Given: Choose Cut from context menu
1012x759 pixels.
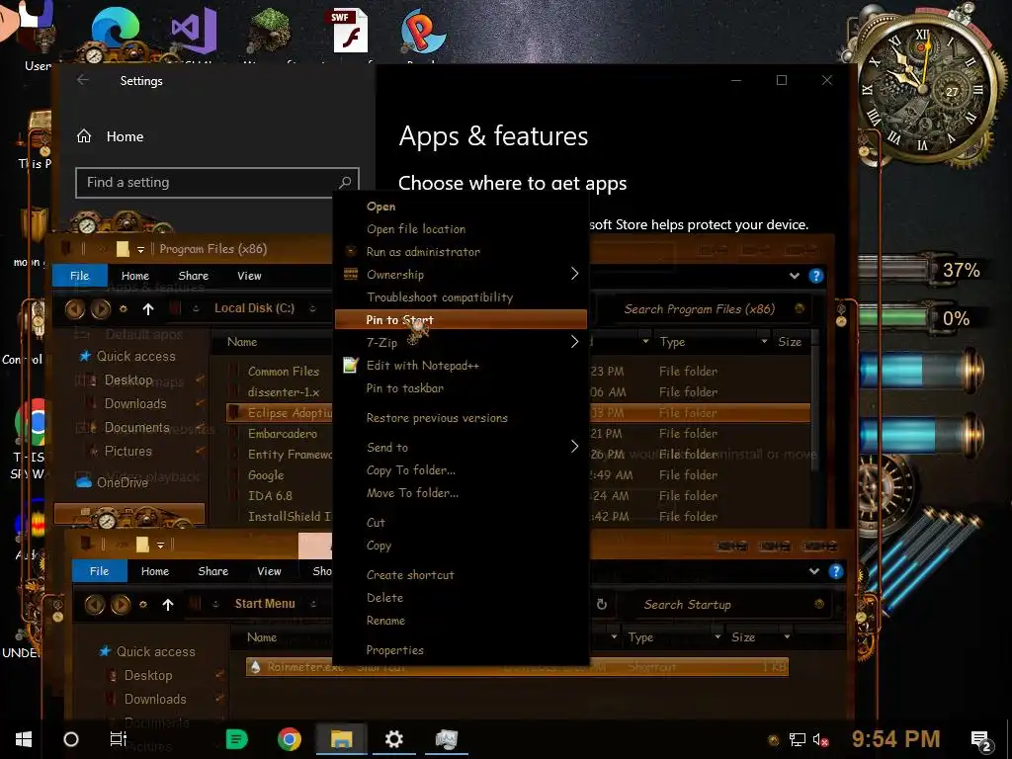Looking at the screenshot, I should point(376,522).
